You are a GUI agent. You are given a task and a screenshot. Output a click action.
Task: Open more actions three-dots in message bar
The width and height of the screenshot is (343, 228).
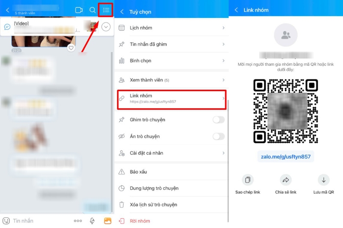78,221
